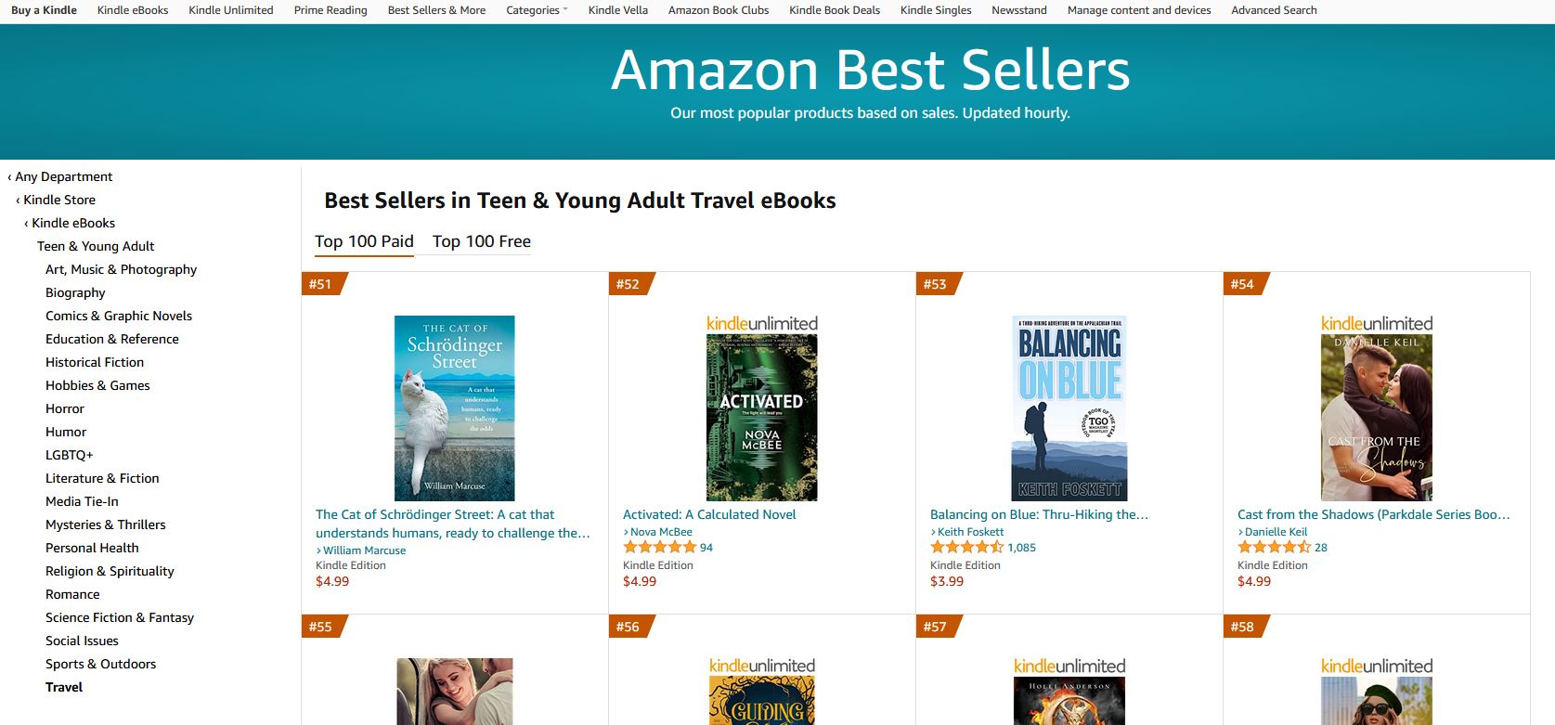Open the 1,085 reviews count link
Image resolution: width=1555 pixels, height=725 pixels.
pyautogui.click(x=1021, y=548)
